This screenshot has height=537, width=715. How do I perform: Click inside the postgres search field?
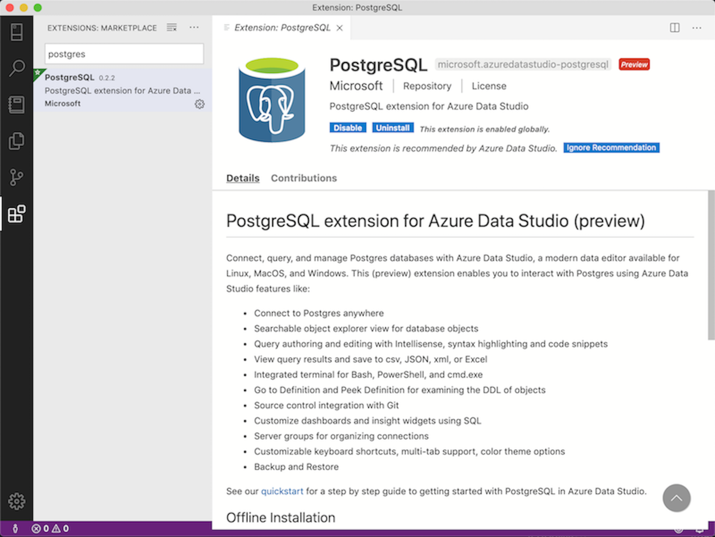click(x=124, y=54)
